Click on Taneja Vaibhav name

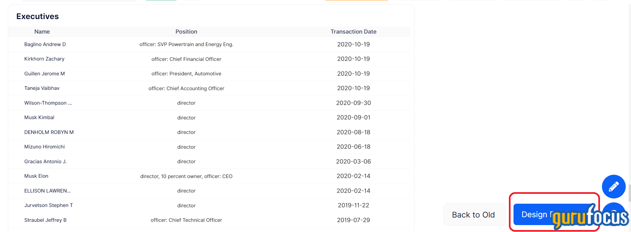42,88
